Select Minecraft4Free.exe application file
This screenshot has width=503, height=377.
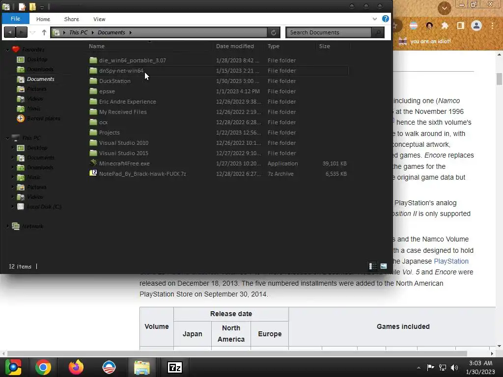click(218, 163)
